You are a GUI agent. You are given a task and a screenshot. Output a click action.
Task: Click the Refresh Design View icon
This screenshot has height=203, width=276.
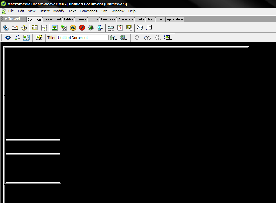click(137, 38)
